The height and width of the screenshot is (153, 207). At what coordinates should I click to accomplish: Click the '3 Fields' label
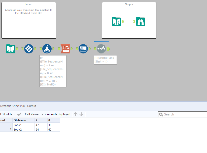[x=7, y=114]
